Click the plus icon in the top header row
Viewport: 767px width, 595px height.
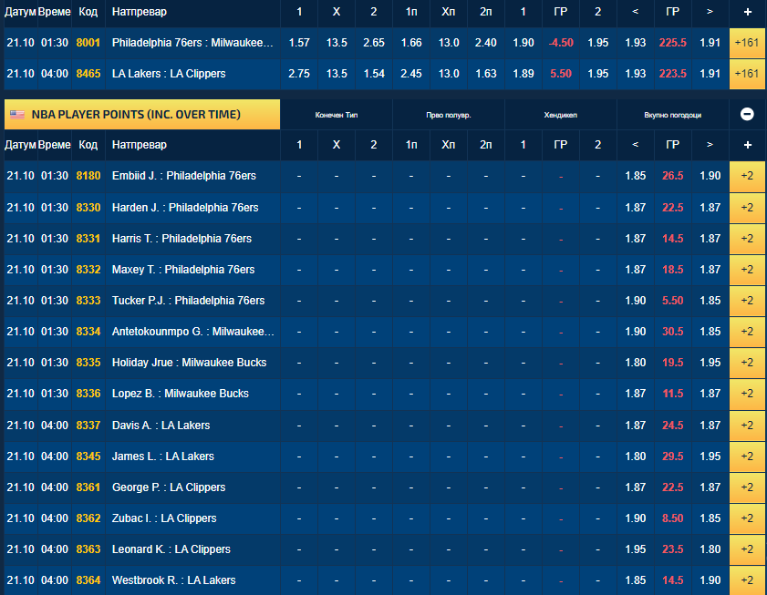[x=748, y=13]
